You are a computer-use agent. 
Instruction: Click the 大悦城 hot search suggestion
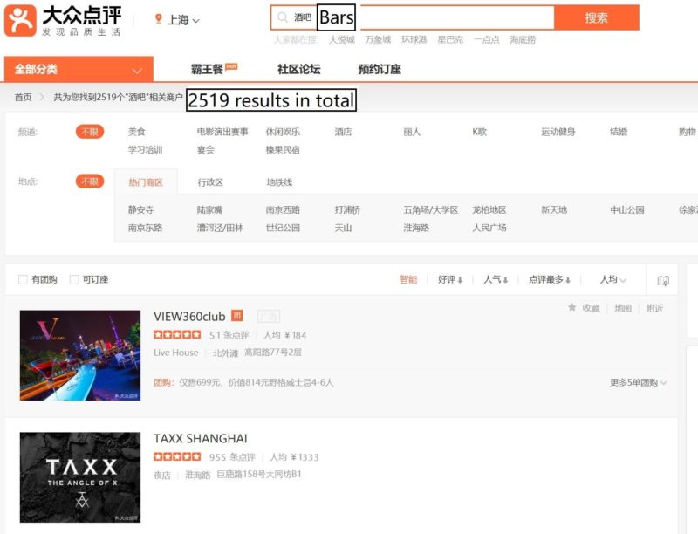pos(341,39)
